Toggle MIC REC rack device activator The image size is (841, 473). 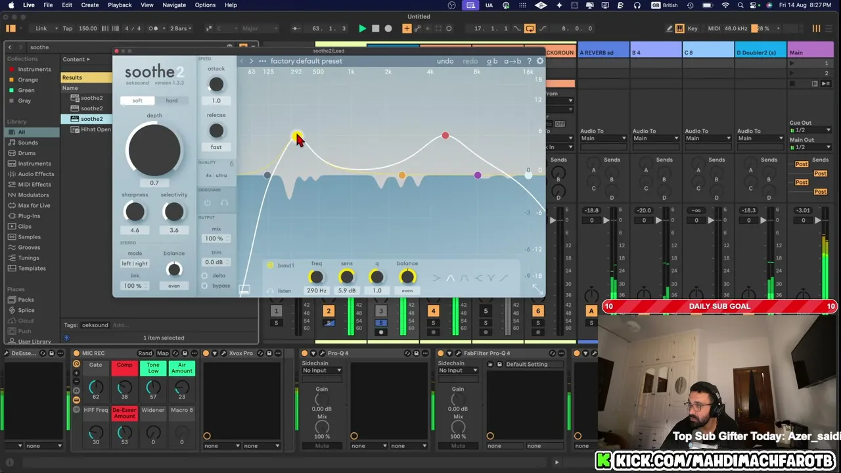(76, 353)
